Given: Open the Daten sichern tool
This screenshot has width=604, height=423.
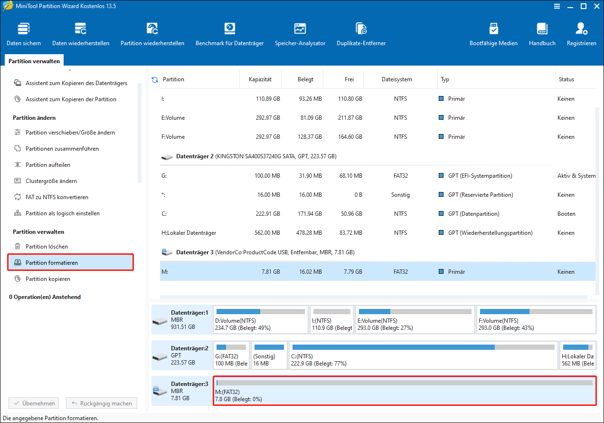Looking at the screenshot, I should tap(23, 33).
